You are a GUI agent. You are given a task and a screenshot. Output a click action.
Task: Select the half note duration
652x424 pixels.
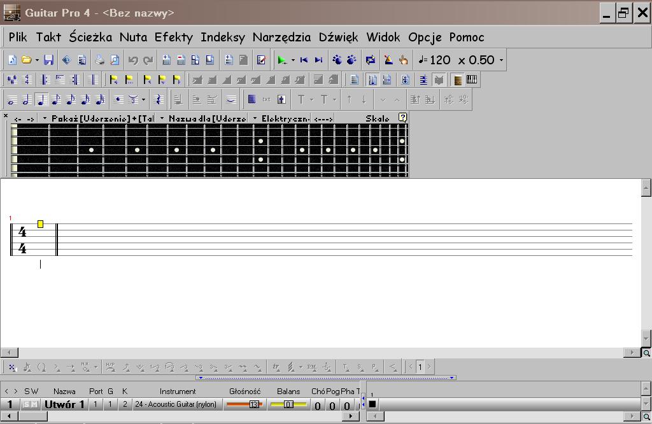(x=27, y=100)
